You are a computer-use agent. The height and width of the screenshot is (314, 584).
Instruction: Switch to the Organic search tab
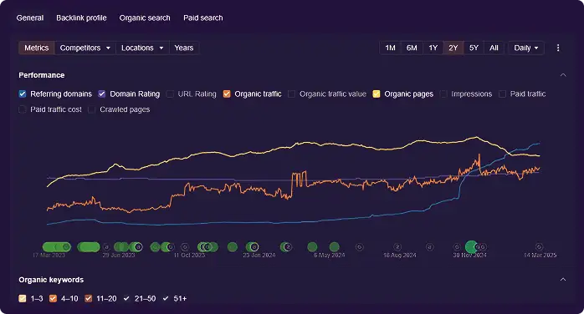(x=145, y=18)
